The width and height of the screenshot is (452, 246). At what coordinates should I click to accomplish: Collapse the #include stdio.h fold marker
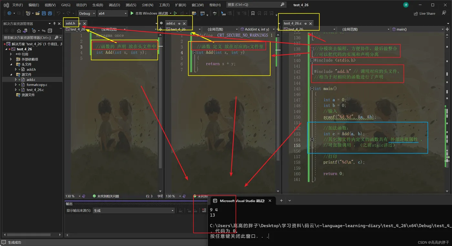pos(312,60)
